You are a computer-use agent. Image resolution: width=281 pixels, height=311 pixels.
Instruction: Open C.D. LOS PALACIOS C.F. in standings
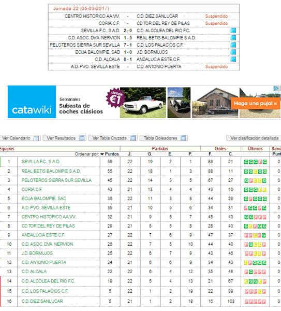point(45,291)
